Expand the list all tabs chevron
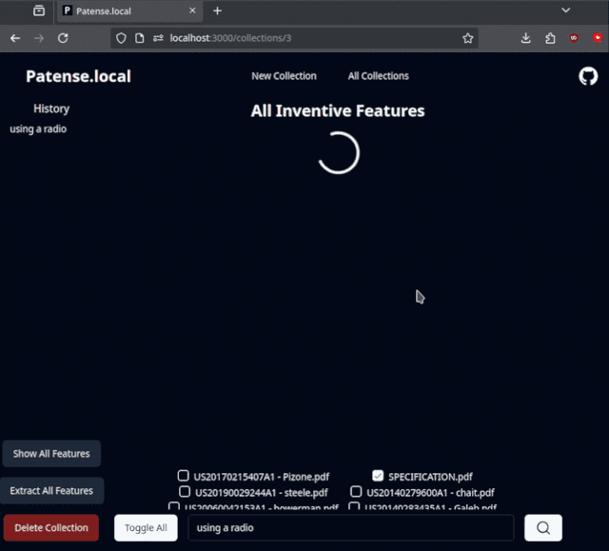 pyautogui.click(x=565, y=10)
